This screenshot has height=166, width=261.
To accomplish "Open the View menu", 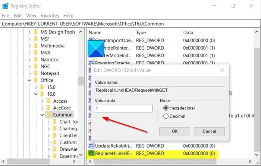I will (31, 16).
